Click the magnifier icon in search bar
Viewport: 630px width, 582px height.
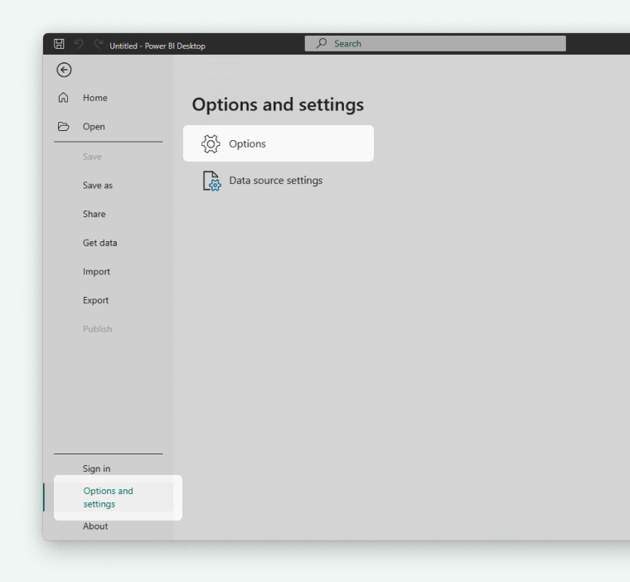point(322,44)
